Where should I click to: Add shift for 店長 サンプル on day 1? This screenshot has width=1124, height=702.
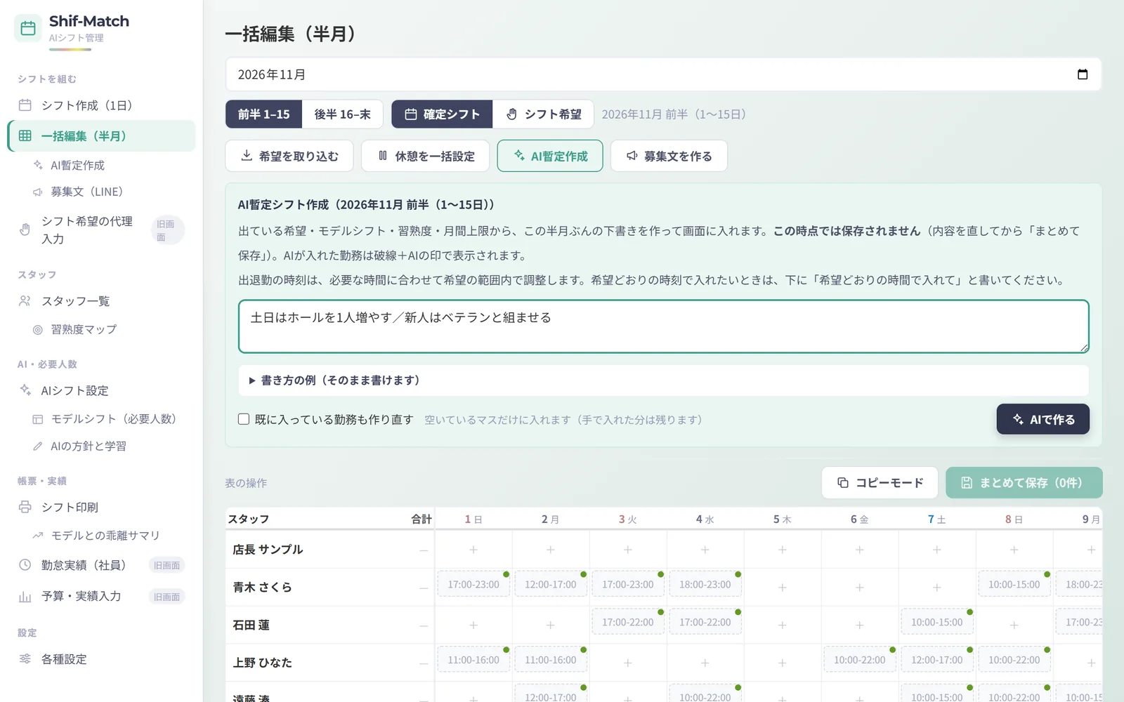(473, 550)
